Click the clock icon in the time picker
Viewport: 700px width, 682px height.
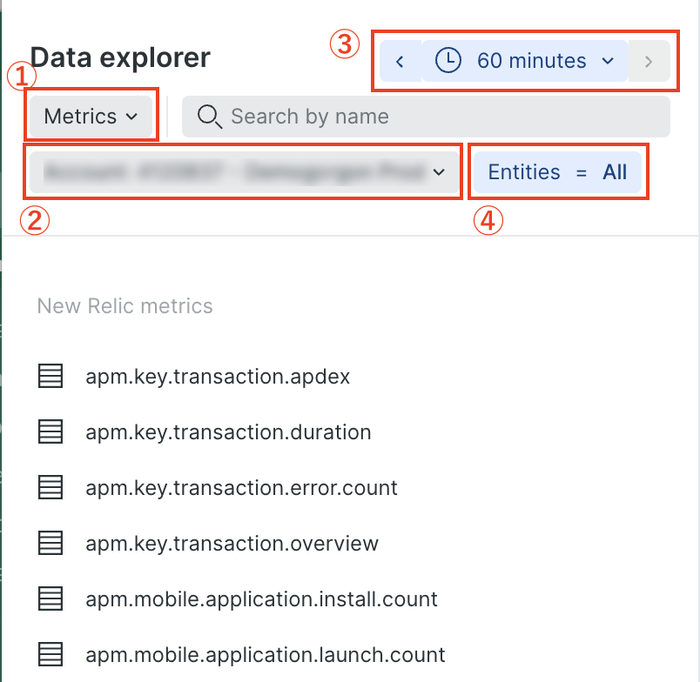[x=448, y=61]
